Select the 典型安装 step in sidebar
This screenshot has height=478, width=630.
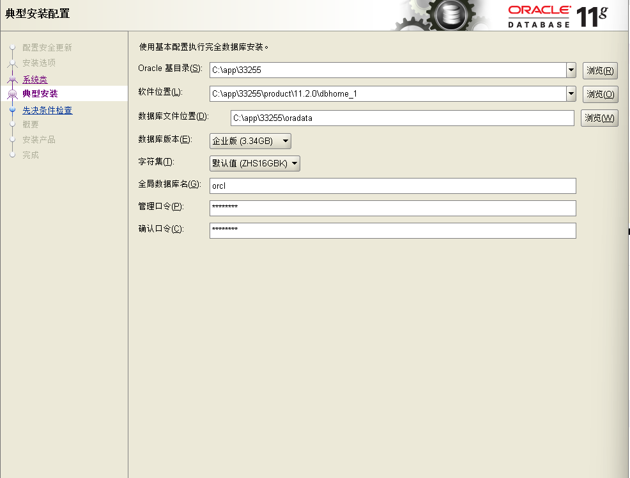point(40,94)
